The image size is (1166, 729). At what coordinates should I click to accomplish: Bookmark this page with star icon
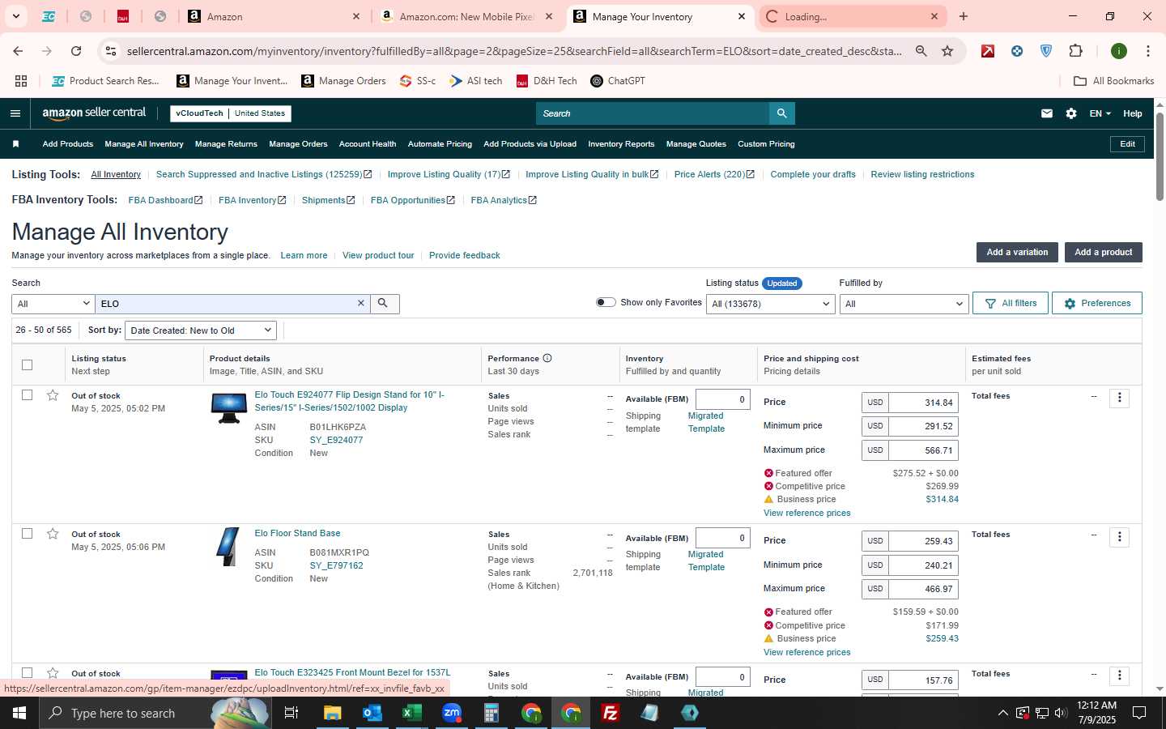947,51
